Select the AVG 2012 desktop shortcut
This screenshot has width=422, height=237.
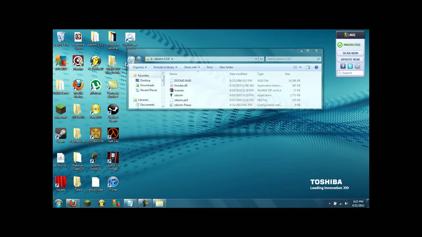[x=61, y=63]
